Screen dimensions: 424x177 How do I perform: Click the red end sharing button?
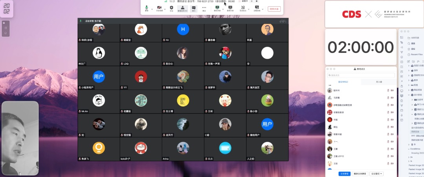pyautogui.click(x=274, y=9)
